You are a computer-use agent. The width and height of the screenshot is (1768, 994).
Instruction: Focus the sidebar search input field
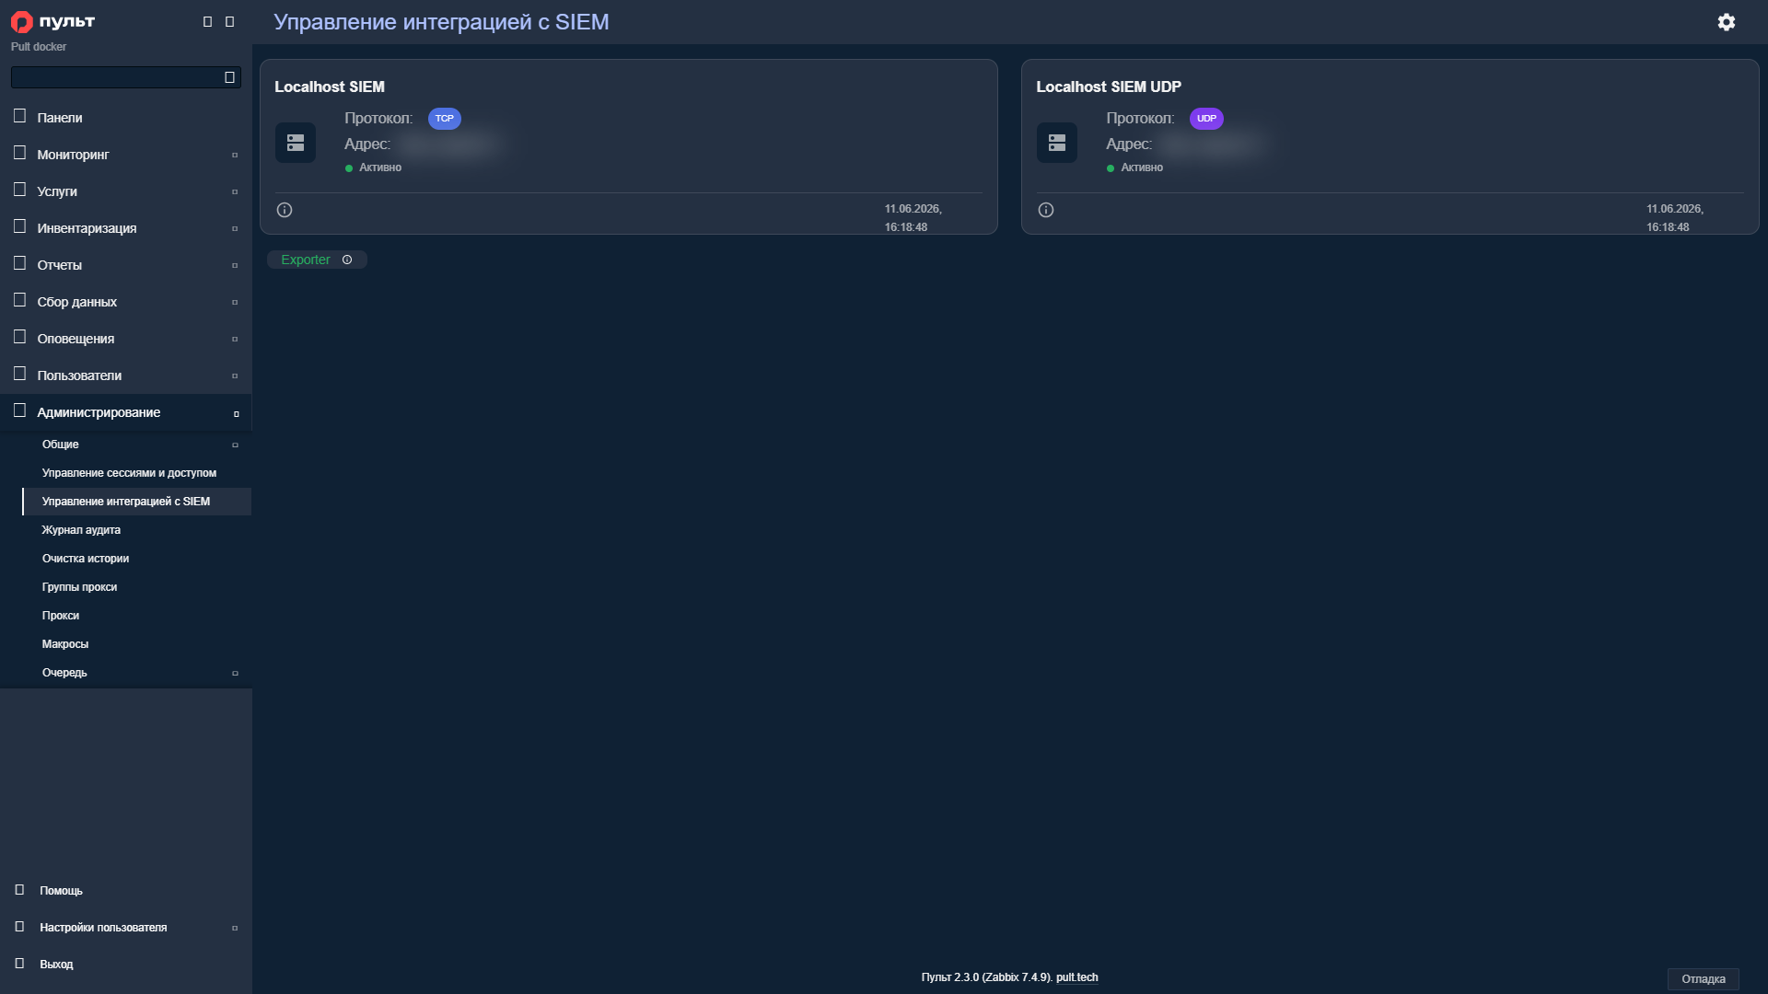pos(116,77)
